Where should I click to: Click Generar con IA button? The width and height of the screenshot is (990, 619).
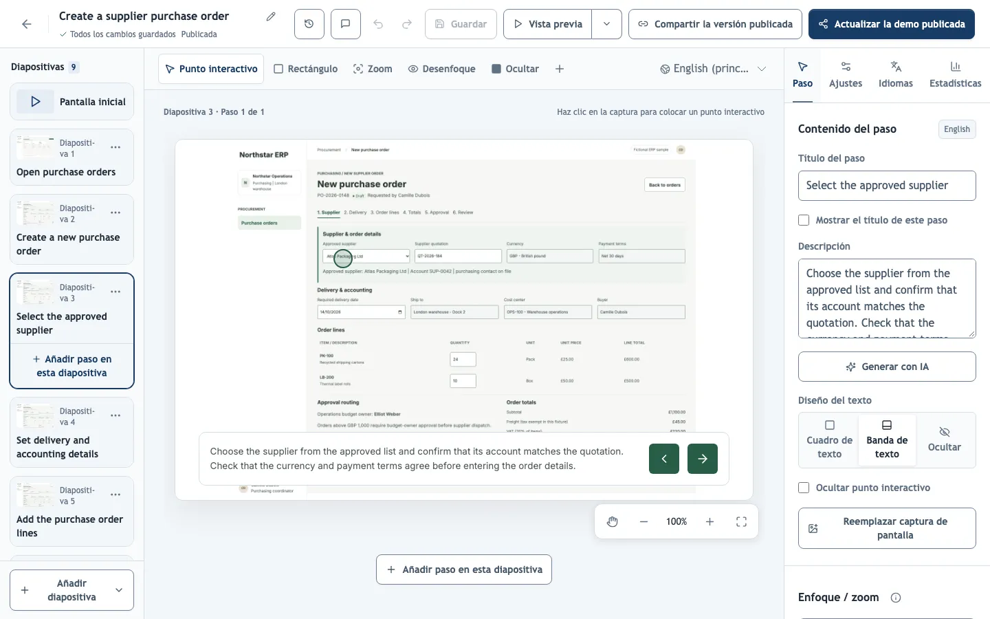point(887,367)
